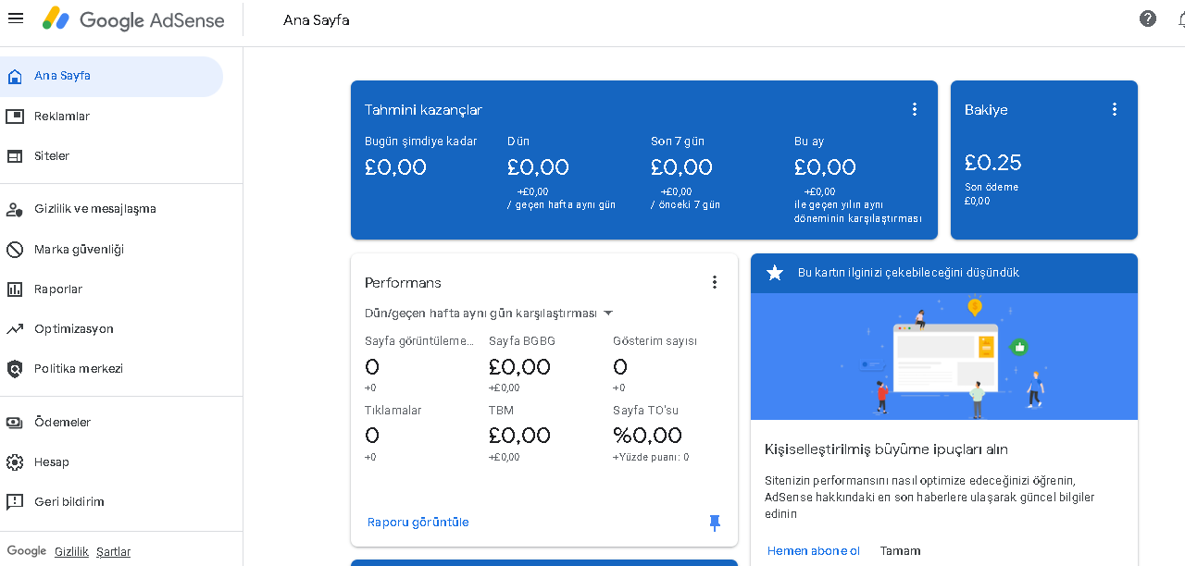
Task: Click the TBM metric label
Action: [501, 411]
